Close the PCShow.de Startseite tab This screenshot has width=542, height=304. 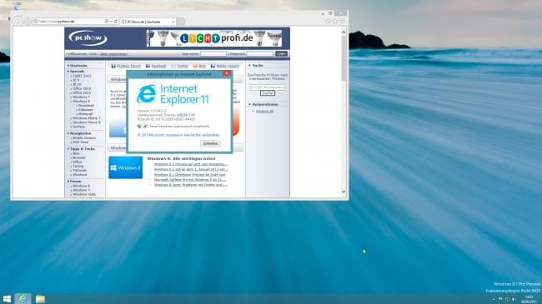pos(173,22)
